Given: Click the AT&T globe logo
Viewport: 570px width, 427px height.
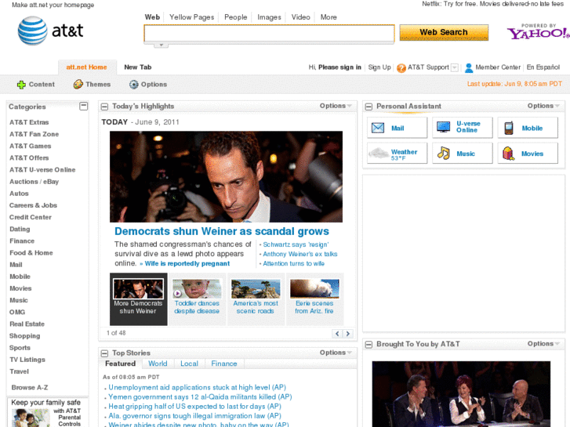Looking at the screenshot, I should (32, 31).
